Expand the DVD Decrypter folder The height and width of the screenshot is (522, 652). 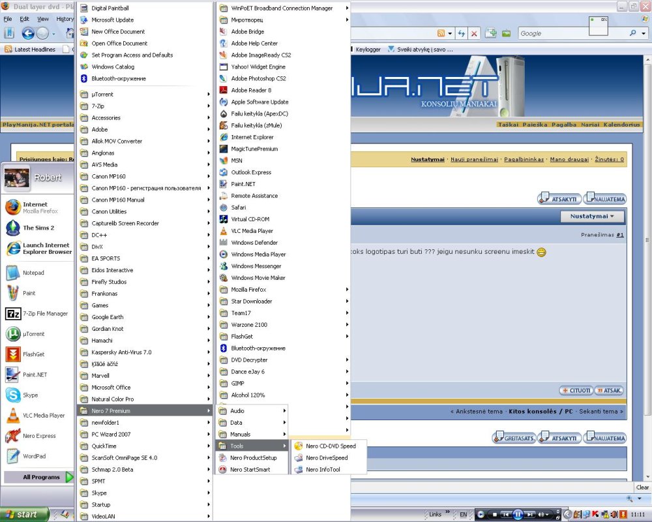point(283,360)
